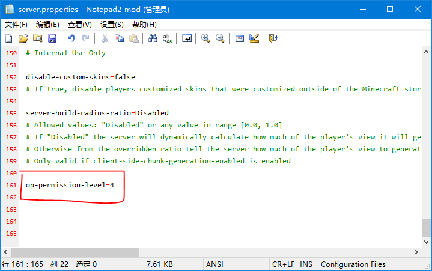Open the Replace text icon
432x271 pixels.
click(168, 38)
